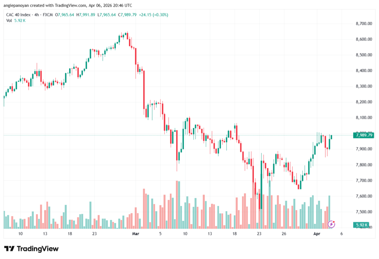The width and height of the screenshot is (379, 259).
Task: Click the 5.92 K volume value in legend
Action: [x=20, y=20]
